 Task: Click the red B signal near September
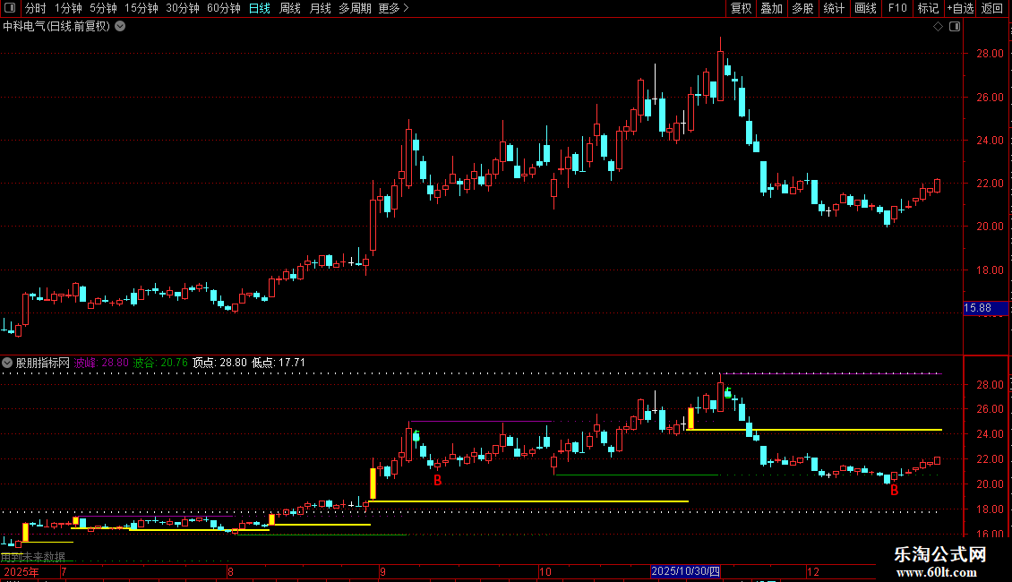[x=438, y=480]
